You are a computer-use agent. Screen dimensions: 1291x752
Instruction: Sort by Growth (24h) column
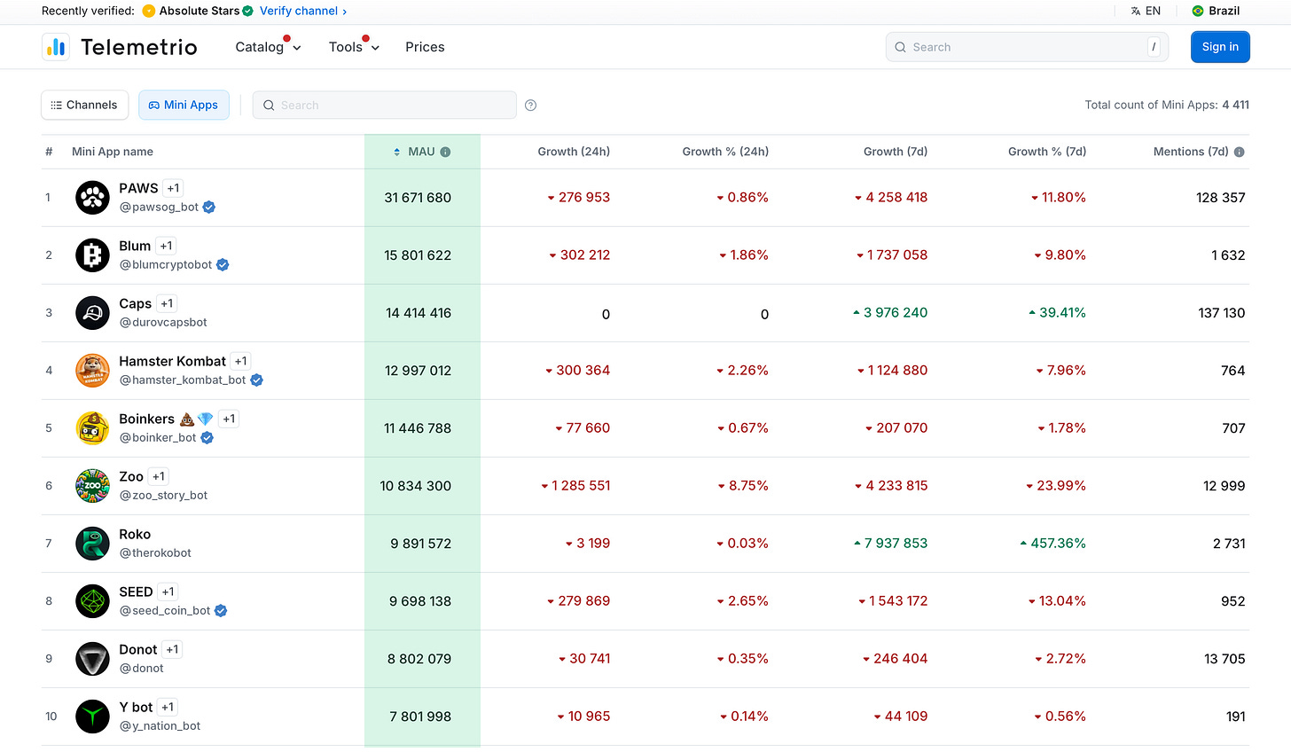574,152
